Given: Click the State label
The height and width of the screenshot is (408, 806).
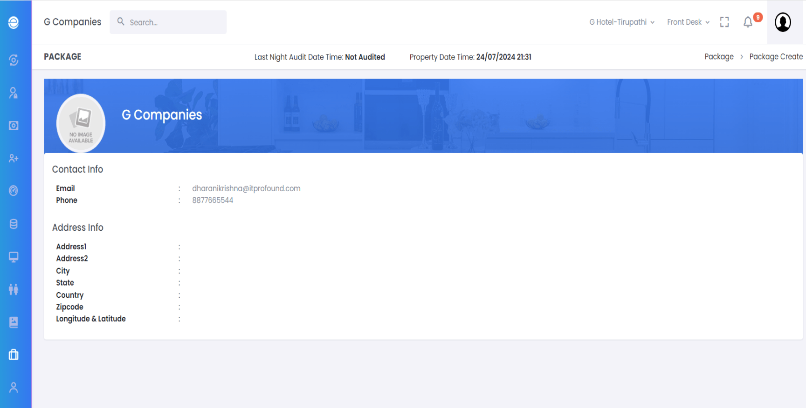Looking at the screenshot, I should [x=65, y=282].
